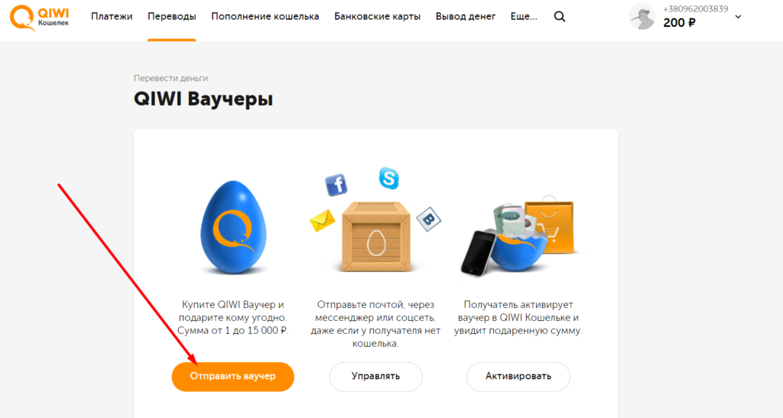Image resolution: width=783 pixels, height=418 pixels.
Task: Open the search magnifier icon
Action: (x=560, y=17)
